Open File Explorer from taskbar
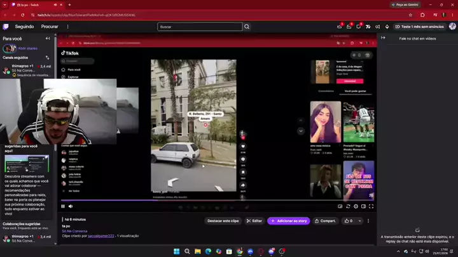The image size is (458, 257). pyautogui.click(x=198, y=251)
